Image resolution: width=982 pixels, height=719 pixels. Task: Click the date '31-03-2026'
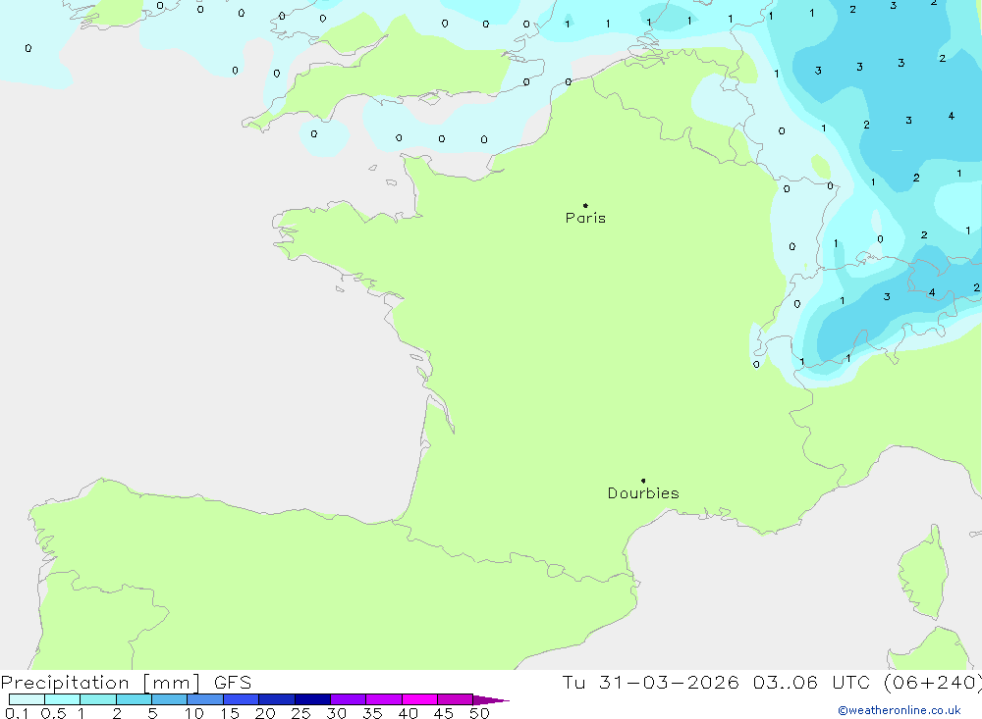669,682
